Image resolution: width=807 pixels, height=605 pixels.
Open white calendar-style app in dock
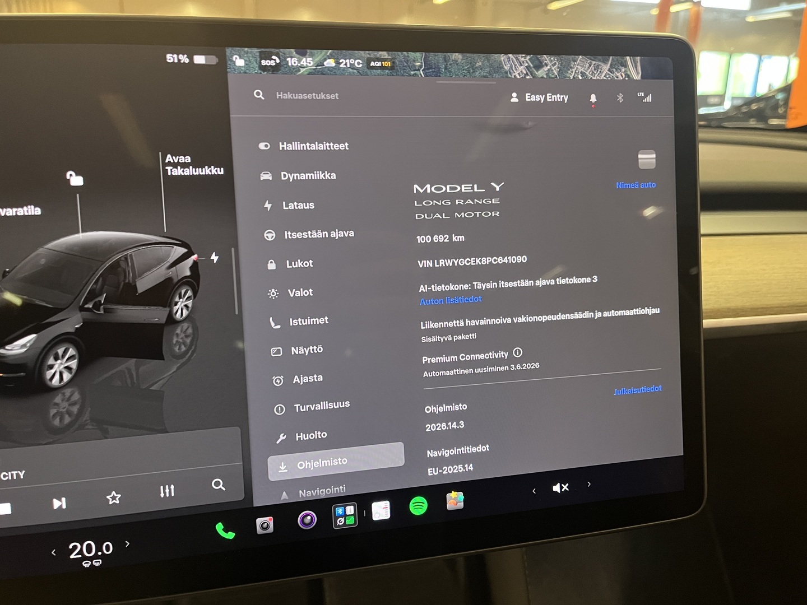pyautogui.click(x=381, y=510)
